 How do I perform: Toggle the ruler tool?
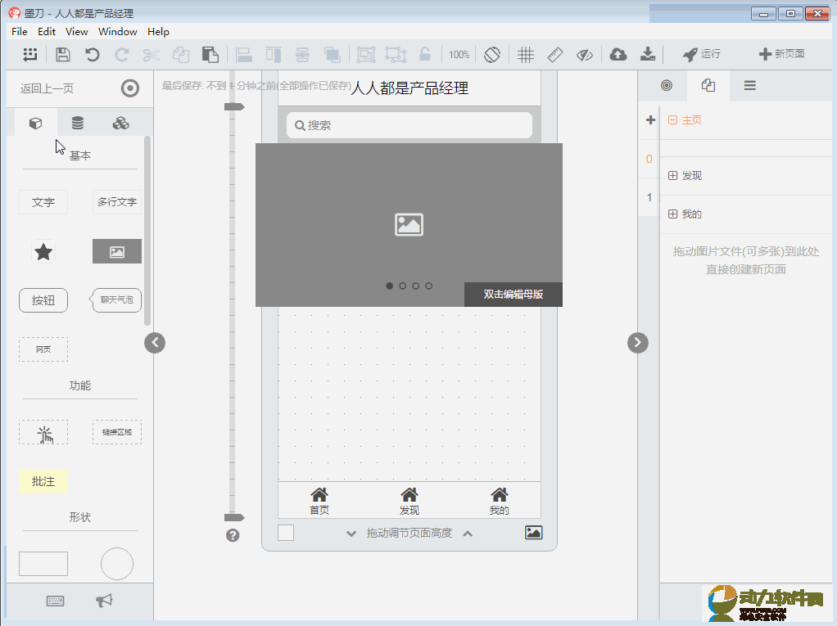tap(555, 54)
